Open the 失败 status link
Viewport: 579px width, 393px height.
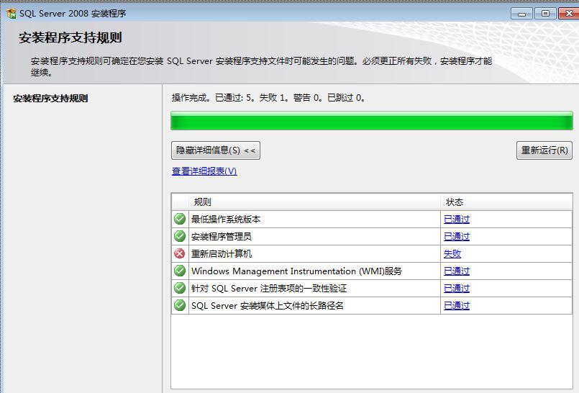tap(452, 254)
